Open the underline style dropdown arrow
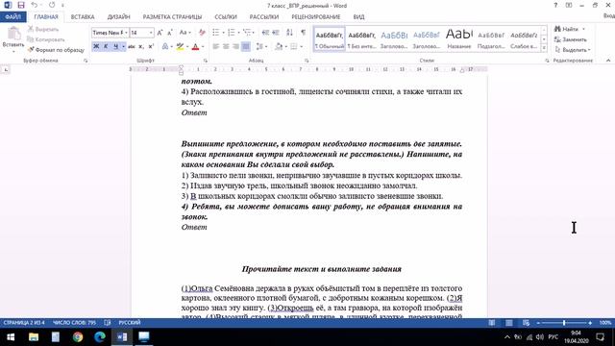 click(124, 47)
